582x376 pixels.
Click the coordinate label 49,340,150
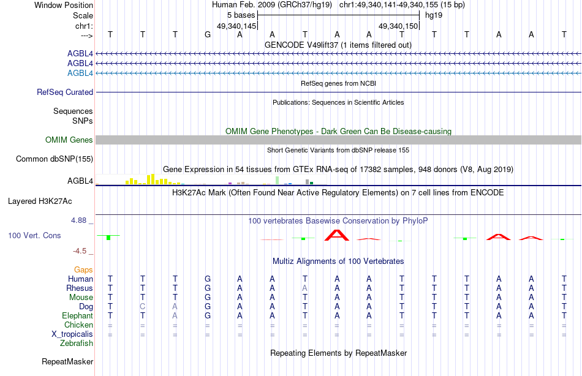(x=398, y=26)
